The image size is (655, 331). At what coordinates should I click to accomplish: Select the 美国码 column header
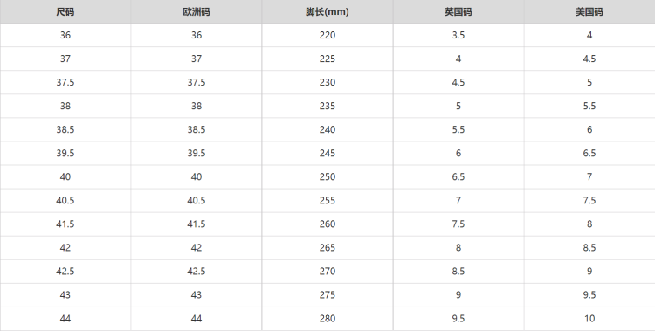589,11
